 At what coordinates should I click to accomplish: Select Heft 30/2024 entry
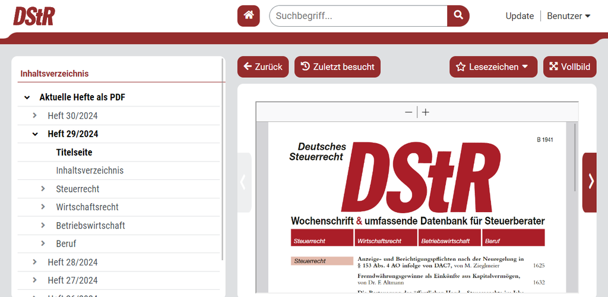pyautogui.click(x=72, y=116)
